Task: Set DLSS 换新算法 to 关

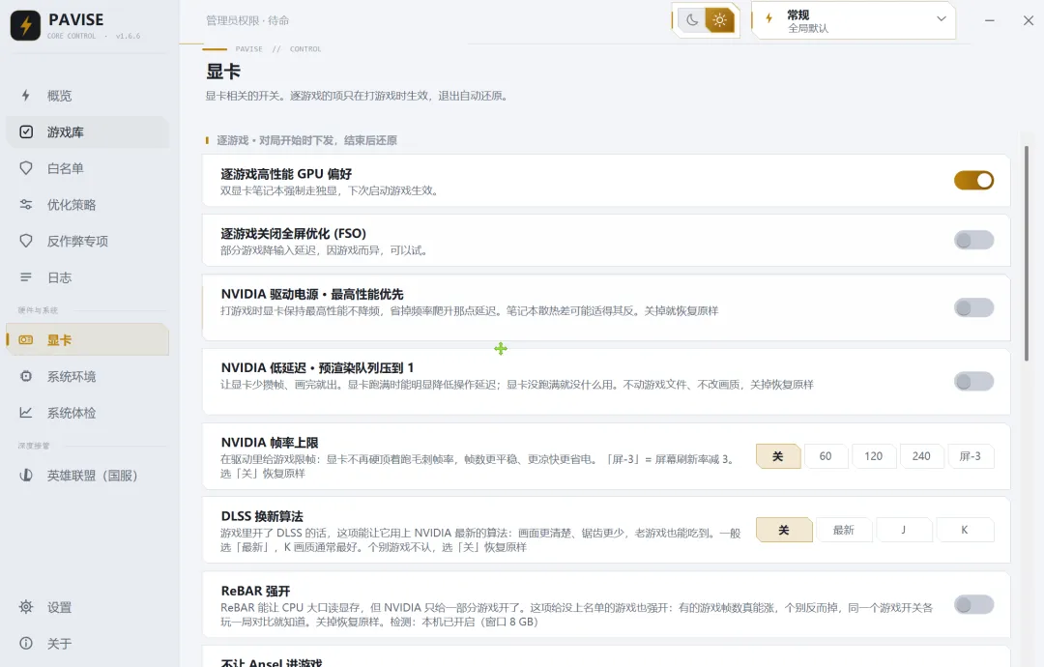Action: [784, 530]
